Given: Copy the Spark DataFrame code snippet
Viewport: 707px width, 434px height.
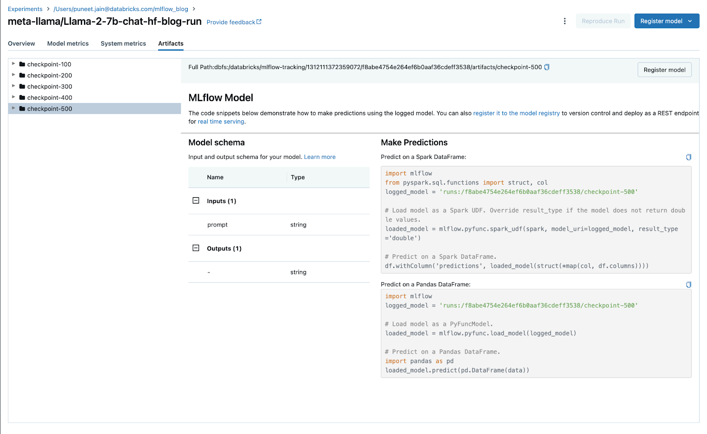Looking at the screenshot, I should pos(688,157).
